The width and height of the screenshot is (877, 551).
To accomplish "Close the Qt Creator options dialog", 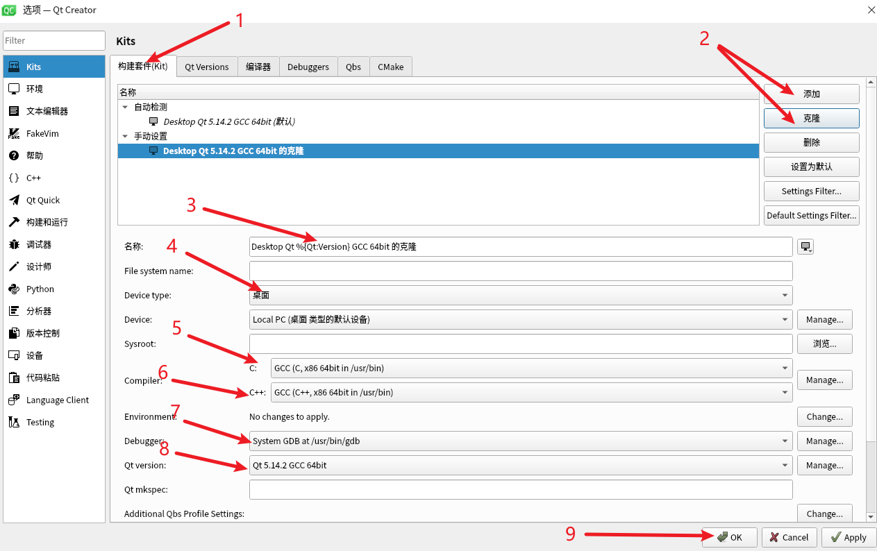I will [871, 10].
